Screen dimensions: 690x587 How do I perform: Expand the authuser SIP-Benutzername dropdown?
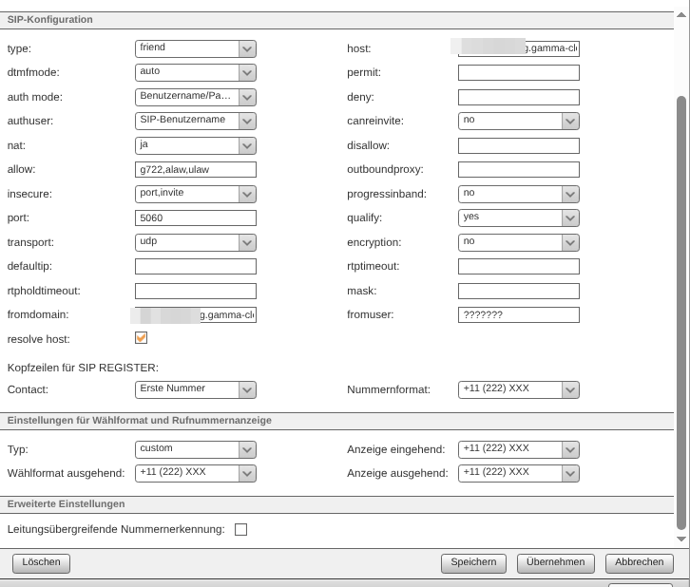[196, 122]
